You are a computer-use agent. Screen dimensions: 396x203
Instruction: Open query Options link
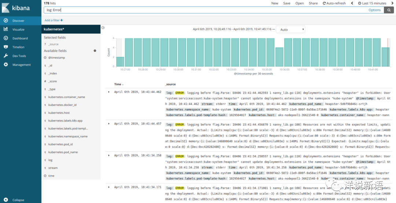point(374,10)
